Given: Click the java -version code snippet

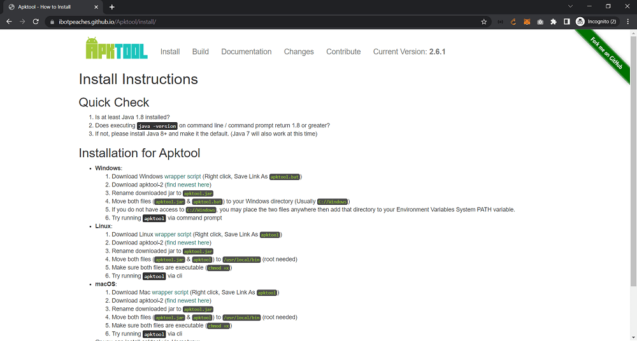Looking at the screenshot, I should click(x=157, y=126).
